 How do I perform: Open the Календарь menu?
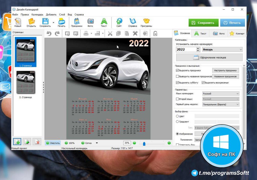pos(37,14)
